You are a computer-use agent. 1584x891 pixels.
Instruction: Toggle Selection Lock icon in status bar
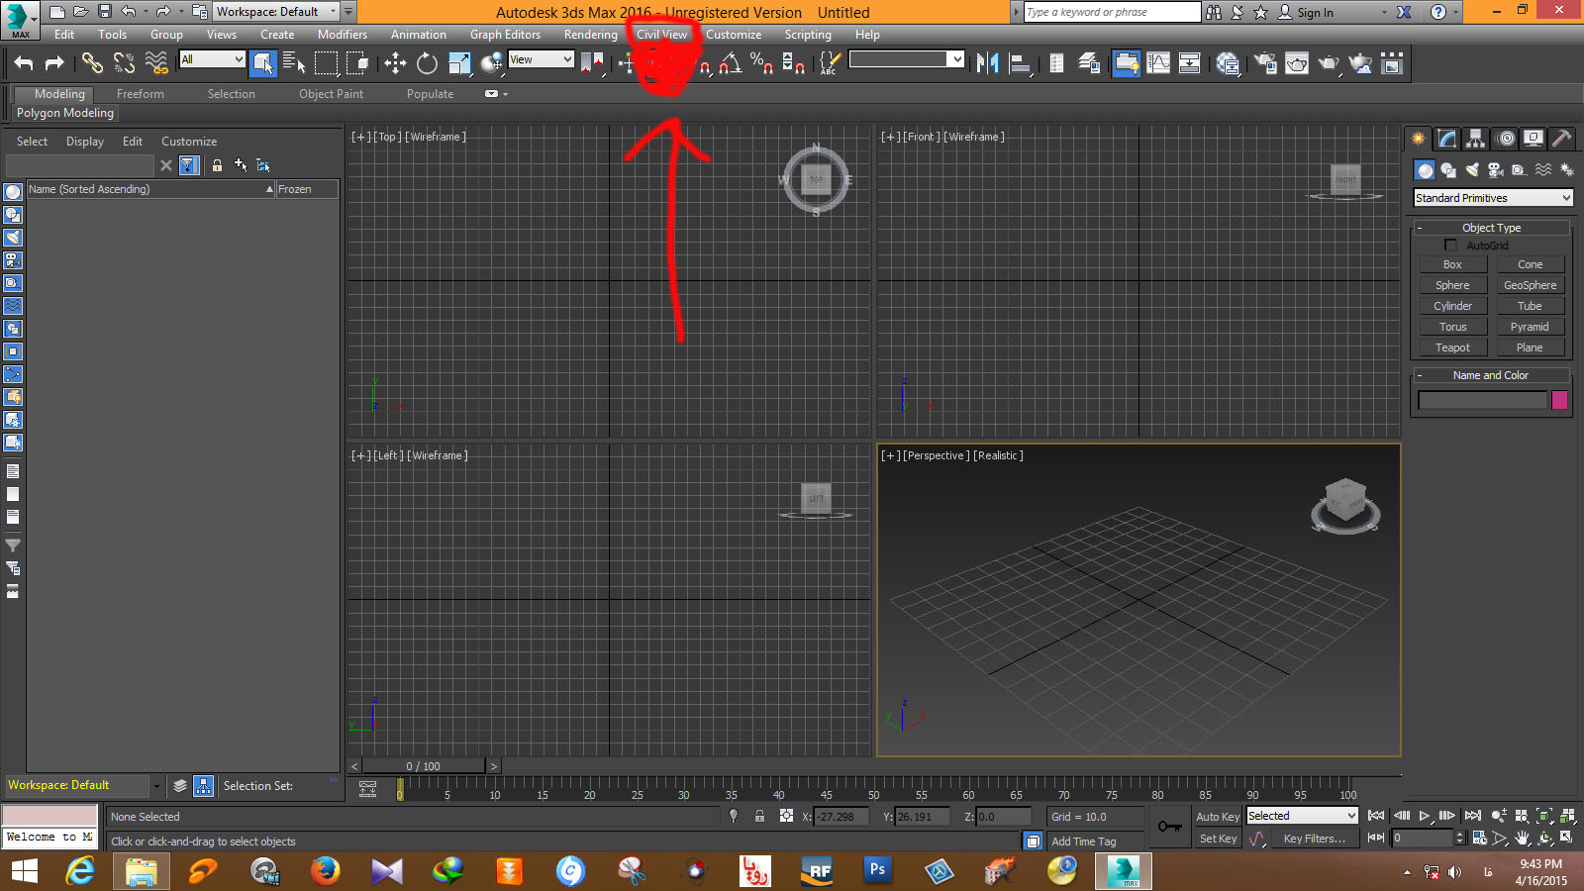click(x=759, y=816)
